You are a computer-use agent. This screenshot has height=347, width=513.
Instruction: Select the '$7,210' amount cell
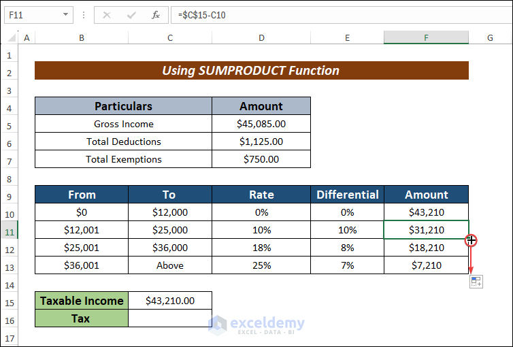point(427,265)
